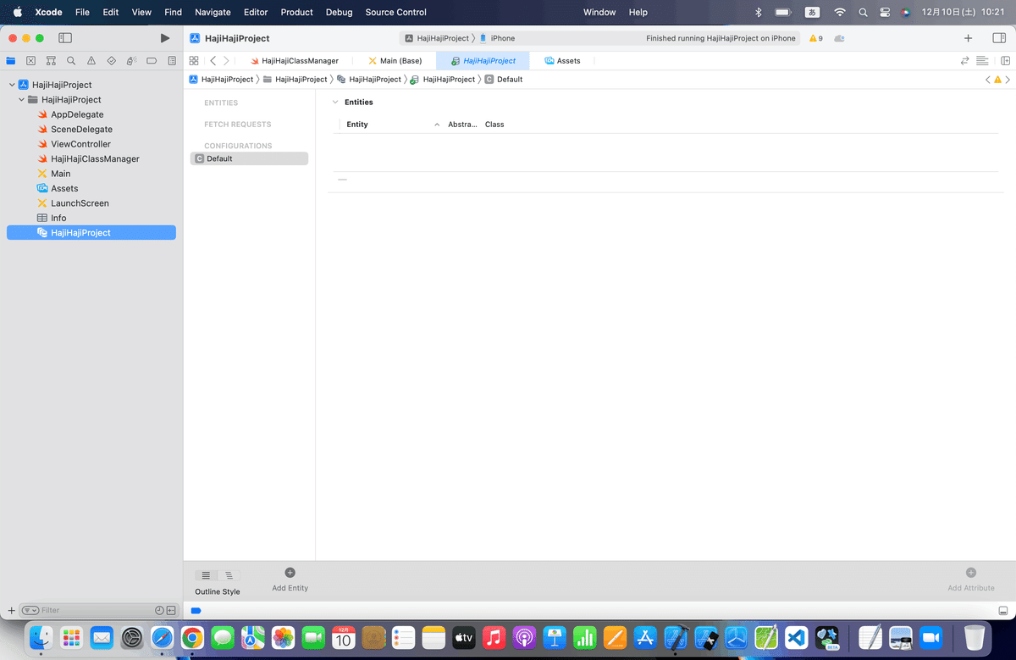Sort by the Entity column header
Viewport: 1016px width, 660px height.
(357, 125)
